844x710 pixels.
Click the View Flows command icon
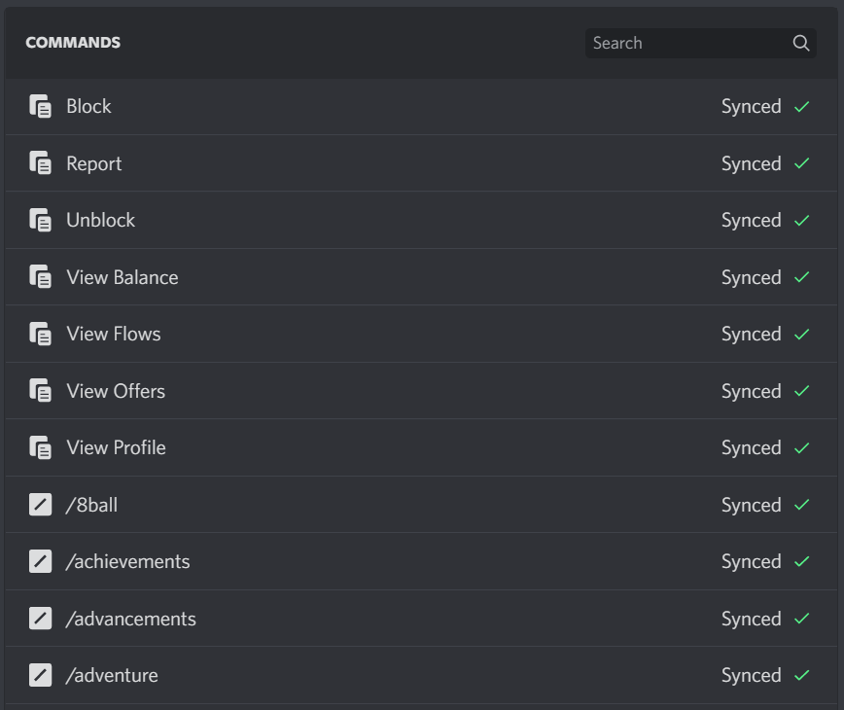pos(40,335)
